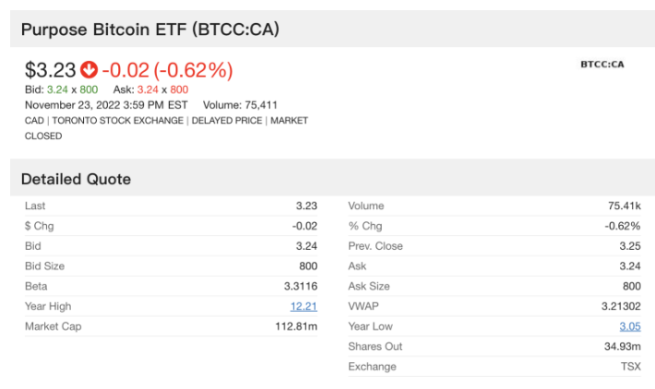This screenshot has height=389, width=655.
Task: Click the Market Cap 112.81m value
Action: coord(296,326)
